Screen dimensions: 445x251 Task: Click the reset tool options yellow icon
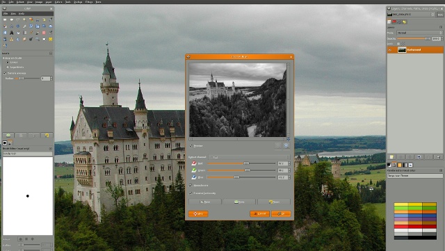coord(47,136)
